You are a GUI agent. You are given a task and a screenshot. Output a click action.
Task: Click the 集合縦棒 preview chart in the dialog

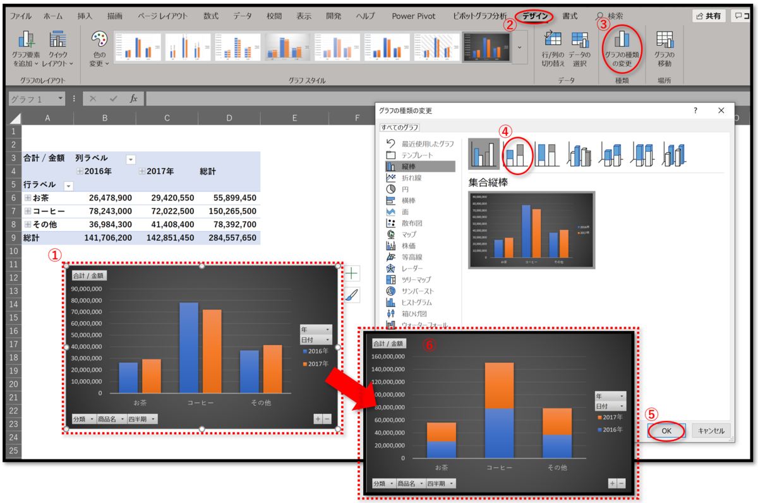tap(531, 230)
